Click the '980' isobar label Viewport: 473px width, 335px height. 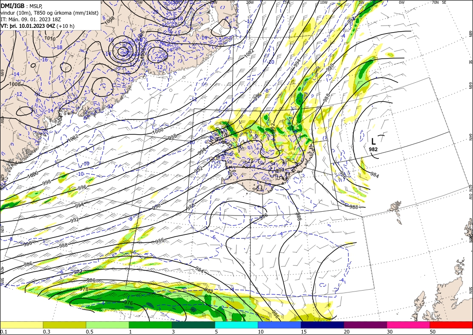pyautogui.click(x=91, y=280)
